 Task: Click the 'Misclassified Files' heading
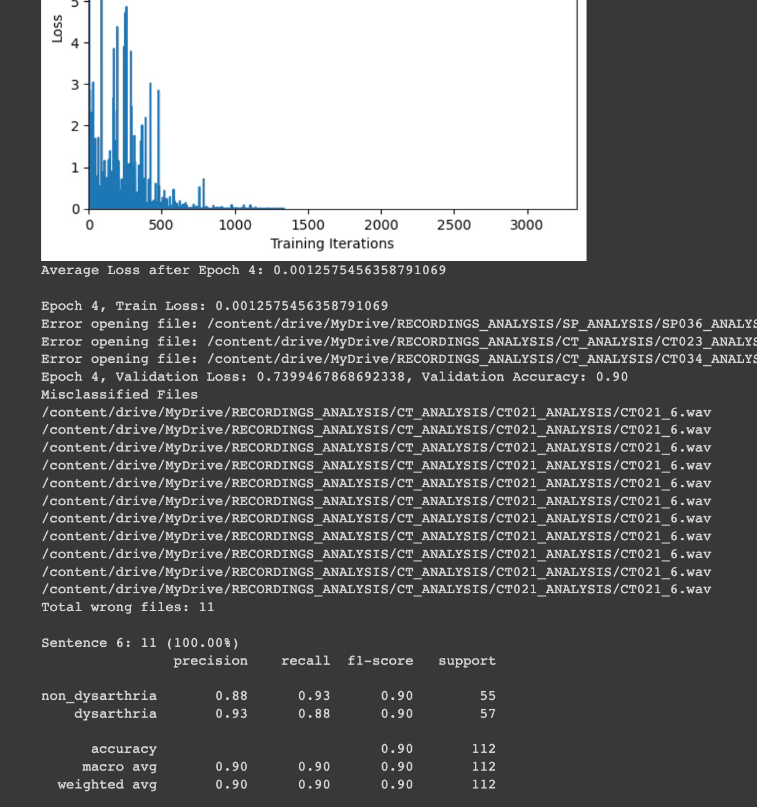pos(119,394)
